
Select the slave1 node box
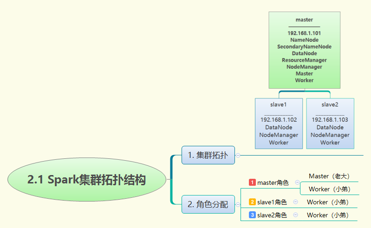coord(279,124)
